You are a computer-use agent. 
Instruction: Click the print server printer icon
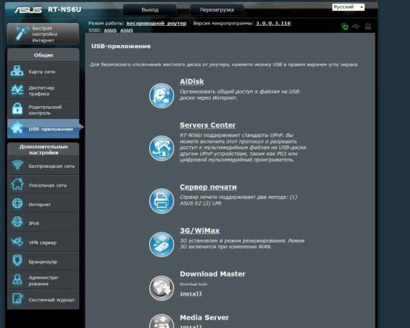click(x=161, y=201)
